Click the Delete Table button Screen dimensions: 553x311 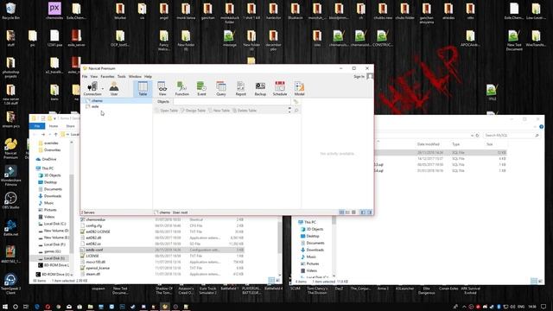click(245, 111)
